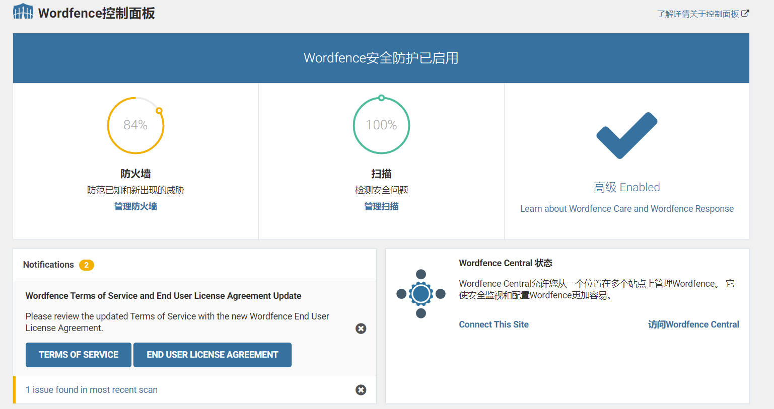Click the 高级 Enabled status text
Screen dimensions: 774x409
(627, 187)
